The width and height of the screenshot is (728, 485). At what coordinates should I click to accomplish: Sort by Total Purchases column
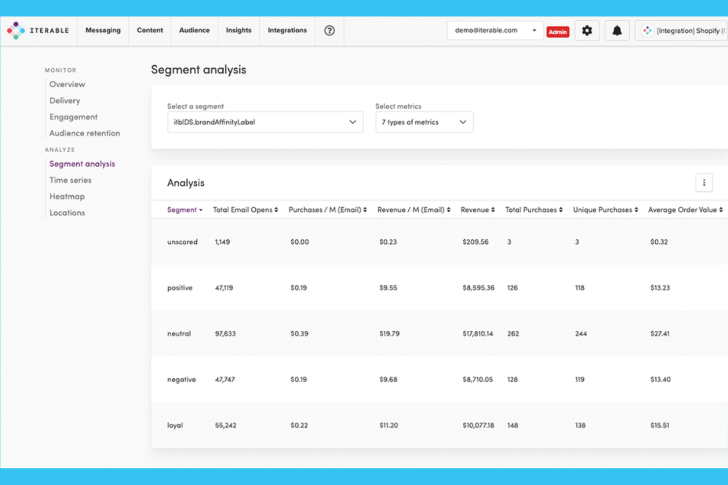point(534,210)
